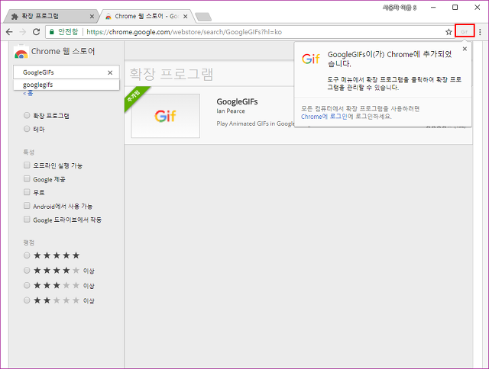Click 'Play Animated GIFs in Google' description
The width and height of the screenshot is (489, 369).
255,124
